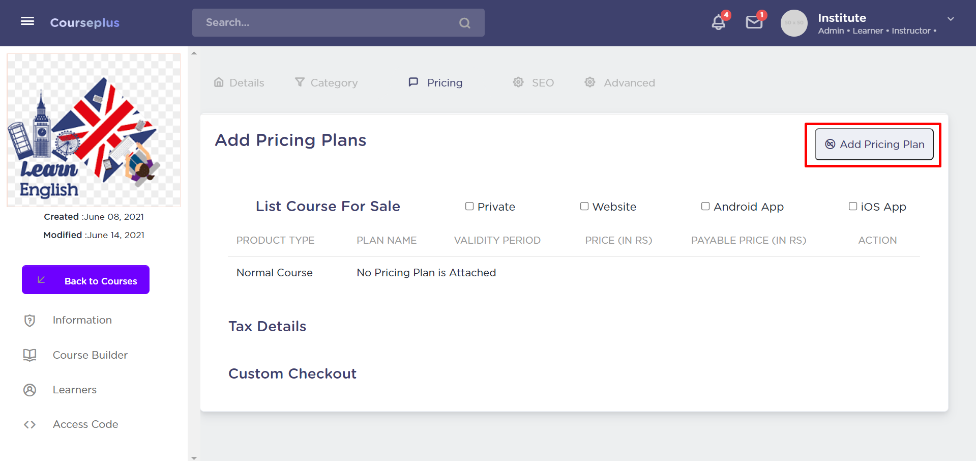This screenshot has width=976, height=461.
Task: Open the notifications bell icon
Action: [x=718, y=22]
